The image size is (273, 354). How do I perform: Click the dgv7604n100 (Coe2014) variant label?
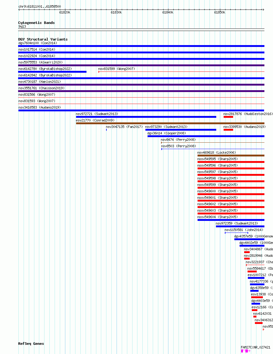coord(38,43)
